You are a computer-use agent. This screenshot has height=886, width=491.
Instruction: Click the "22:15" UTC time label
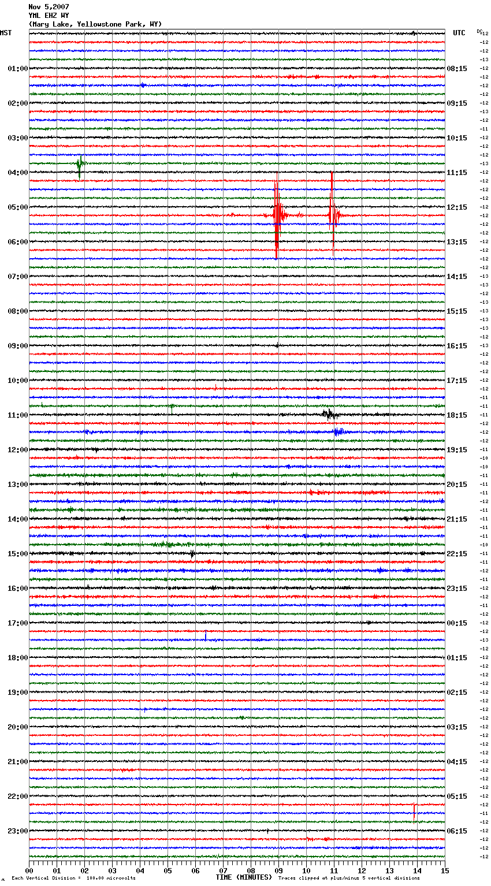(457, 554)
